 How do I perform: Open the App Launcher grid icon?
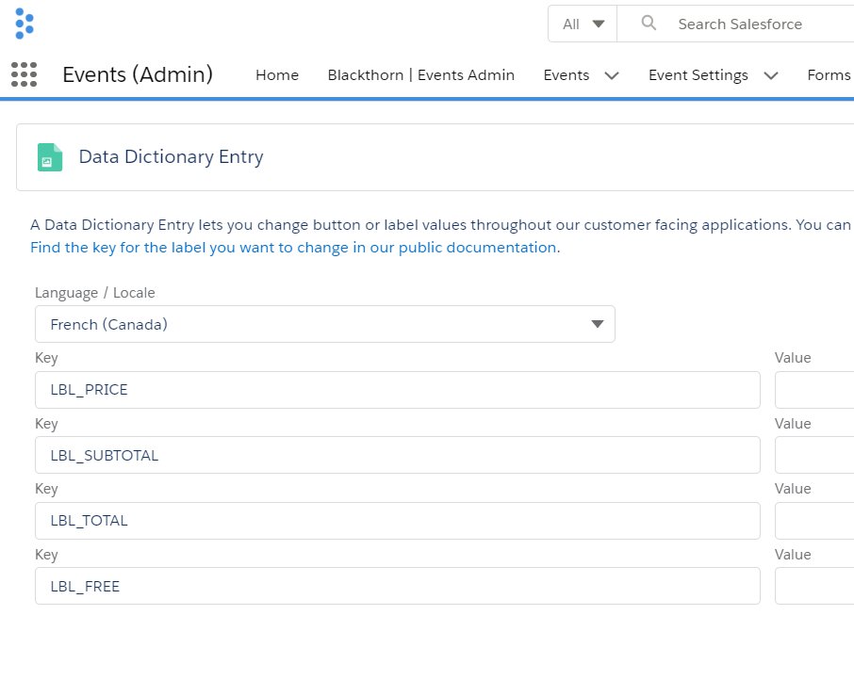pyautogui.click(x=24, y=74)
